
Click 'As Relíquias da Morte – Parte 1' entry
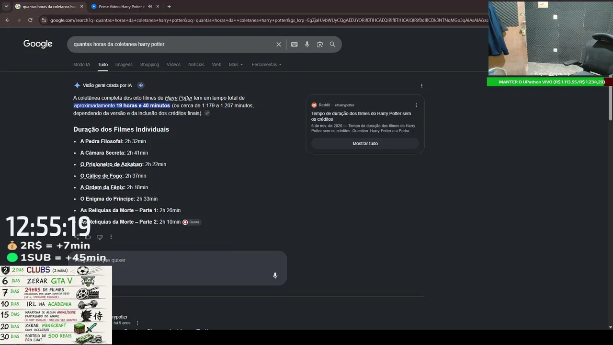130,210
